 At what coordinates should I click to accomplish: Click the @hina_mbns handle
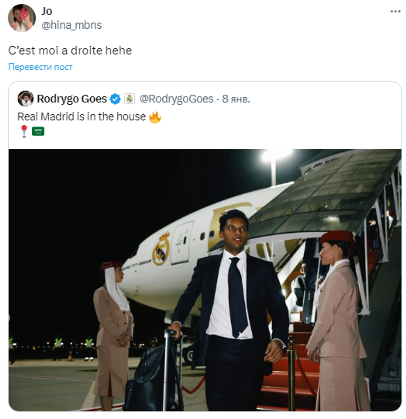point(71,25)
